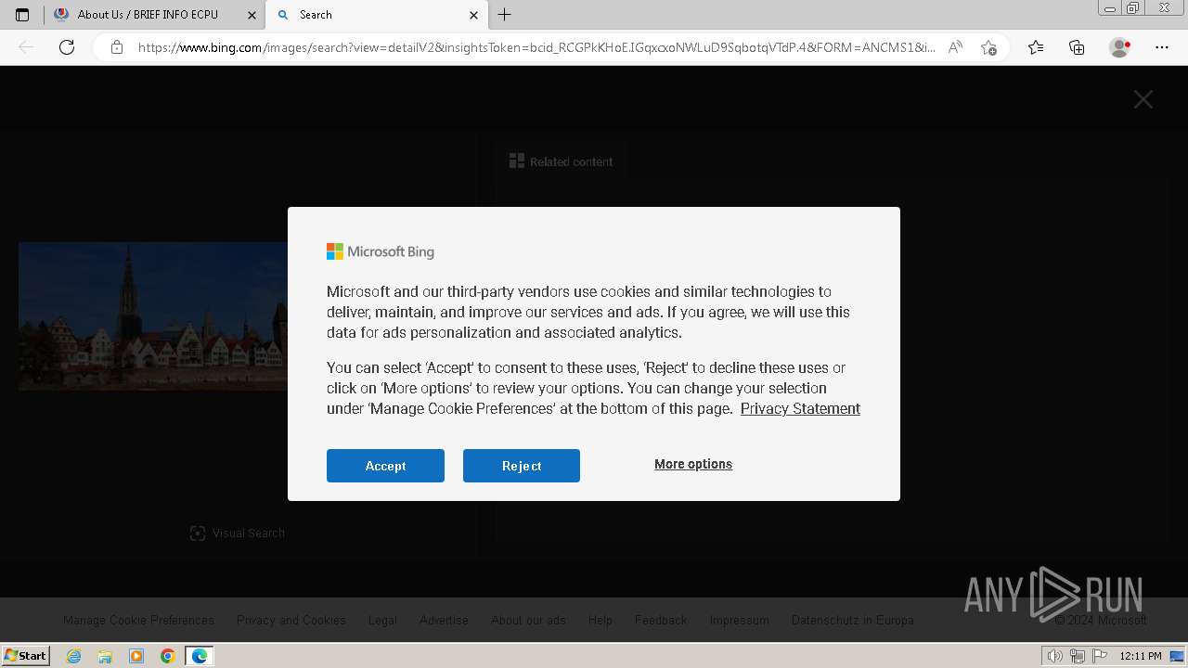This screenshot has width=1188, height=668.
Task: Open Settings and more menu
Action: [1162, 47]
